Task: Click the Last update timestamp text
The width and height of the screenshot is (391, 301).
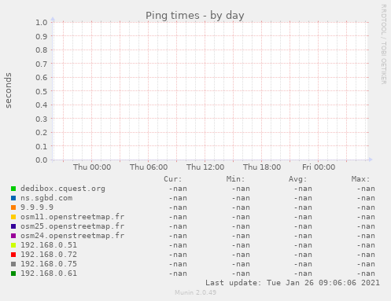Action: click(x=293, y=283)
